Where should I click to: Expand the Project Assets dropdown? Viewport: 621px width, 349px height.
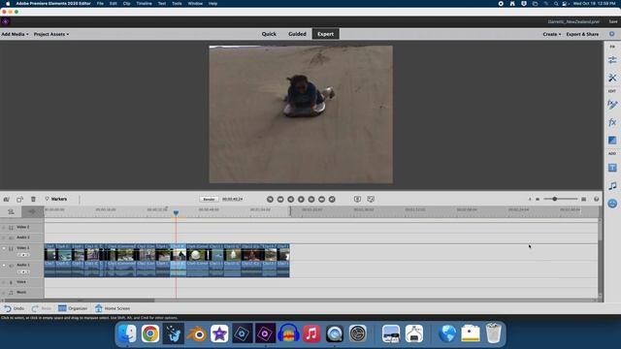tap(51, 34)
